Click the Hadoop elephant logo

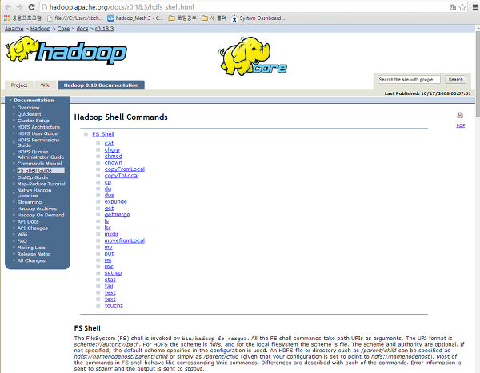(66, 50)
